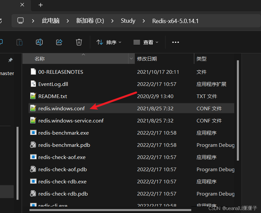Expand the chevron after 新加卷 (D:)
The width and height of the screenshot is (261, 213).
coord(112,21)
